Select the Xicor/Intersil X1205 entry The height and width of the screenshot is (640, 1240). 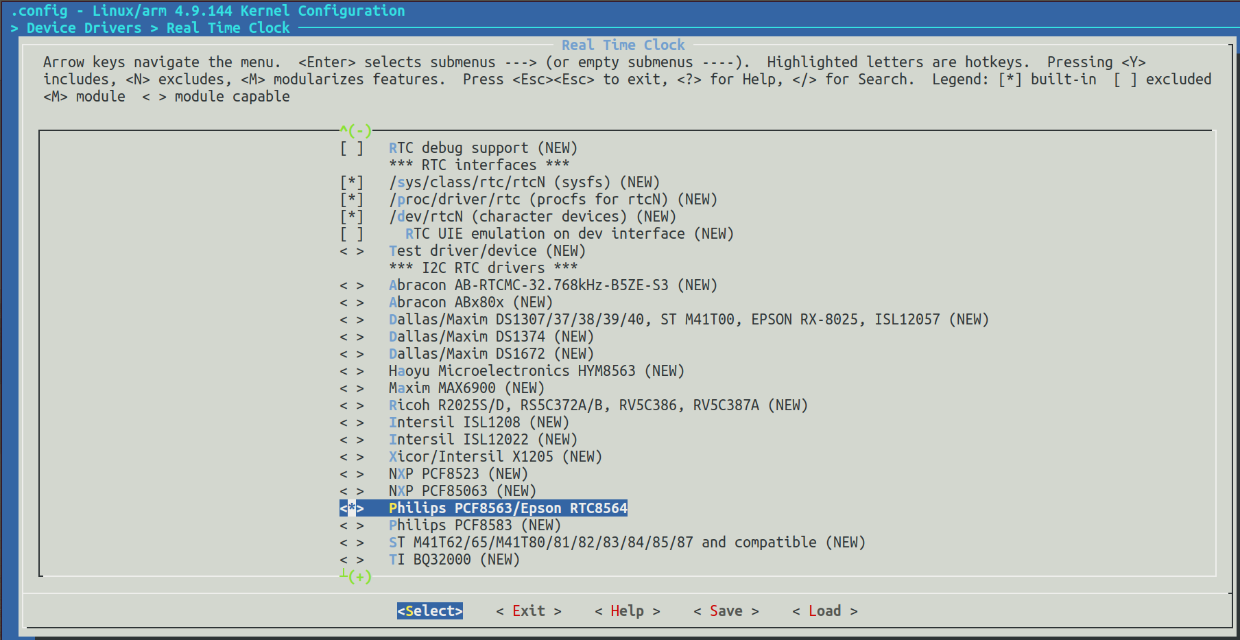pos(495,457)
